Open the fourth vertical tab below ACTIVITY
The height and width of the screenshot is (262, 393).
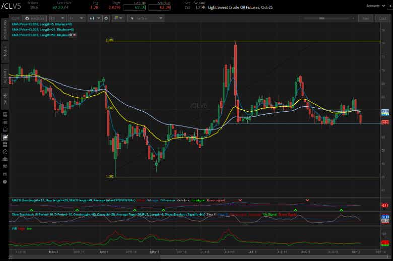[5, 98]
